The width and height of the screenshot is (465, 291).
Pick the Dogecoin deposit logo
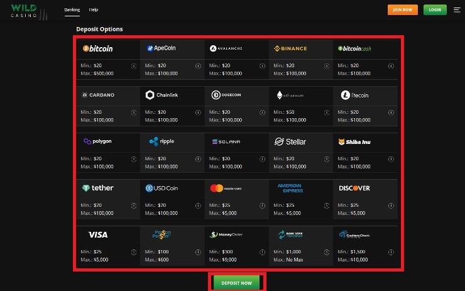(x=226, y=95)
